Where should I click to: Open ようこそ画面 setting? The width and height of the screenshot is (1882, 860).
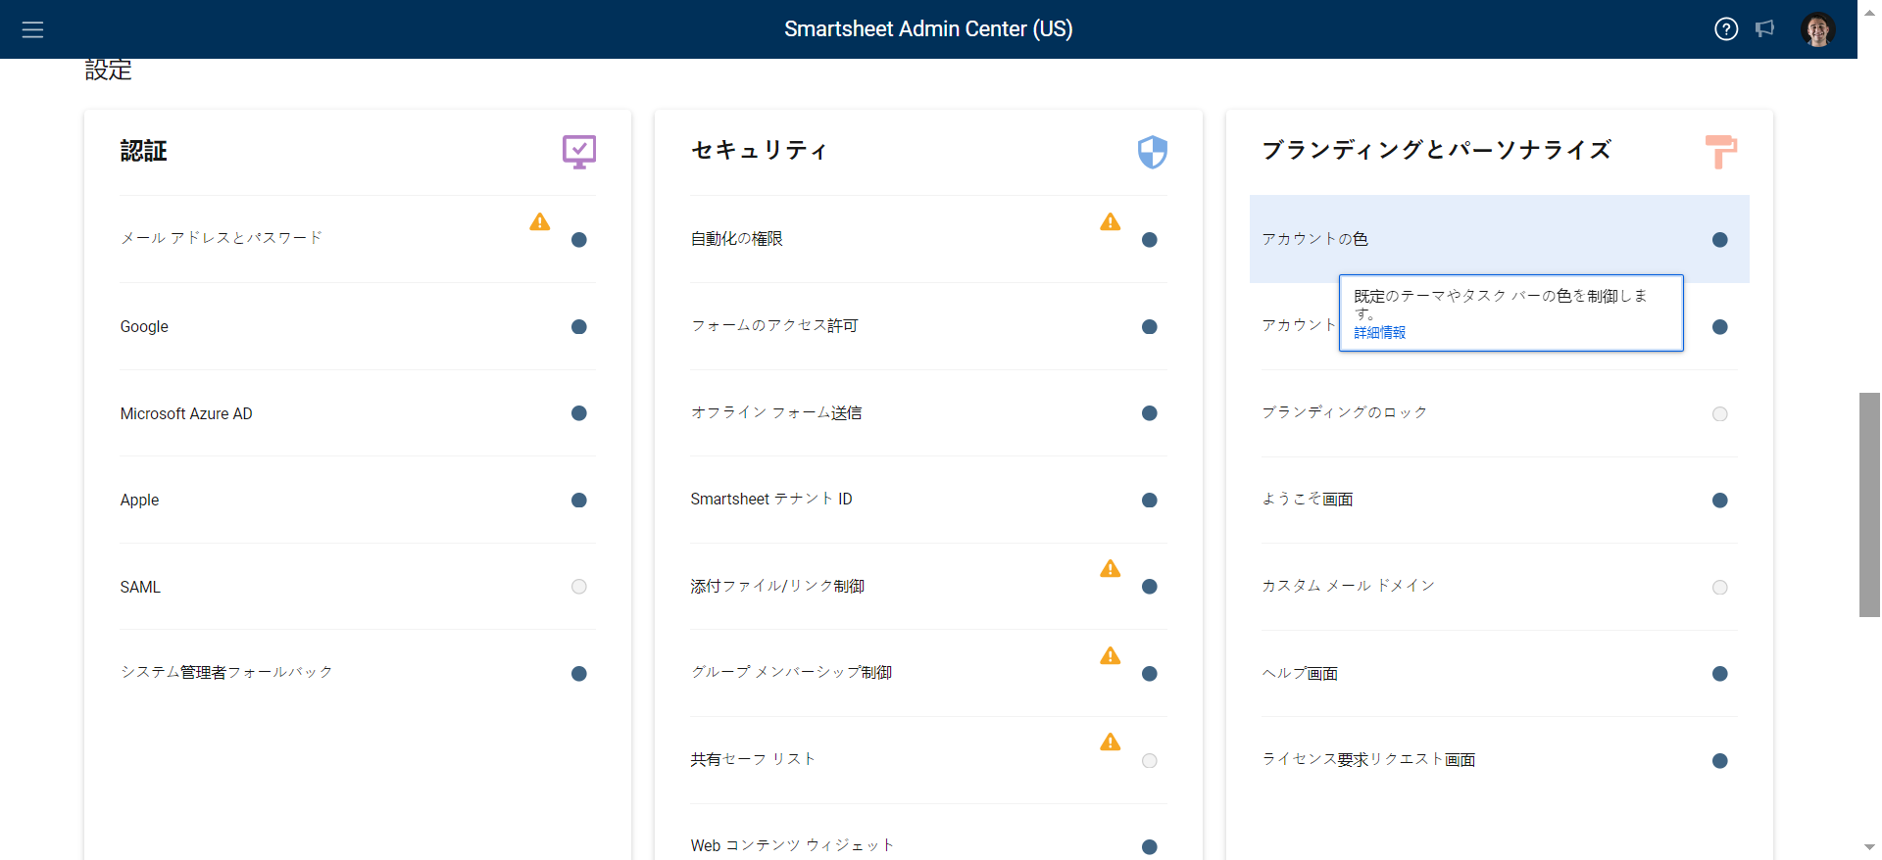pyautogui.click(x=1500, y=500)
